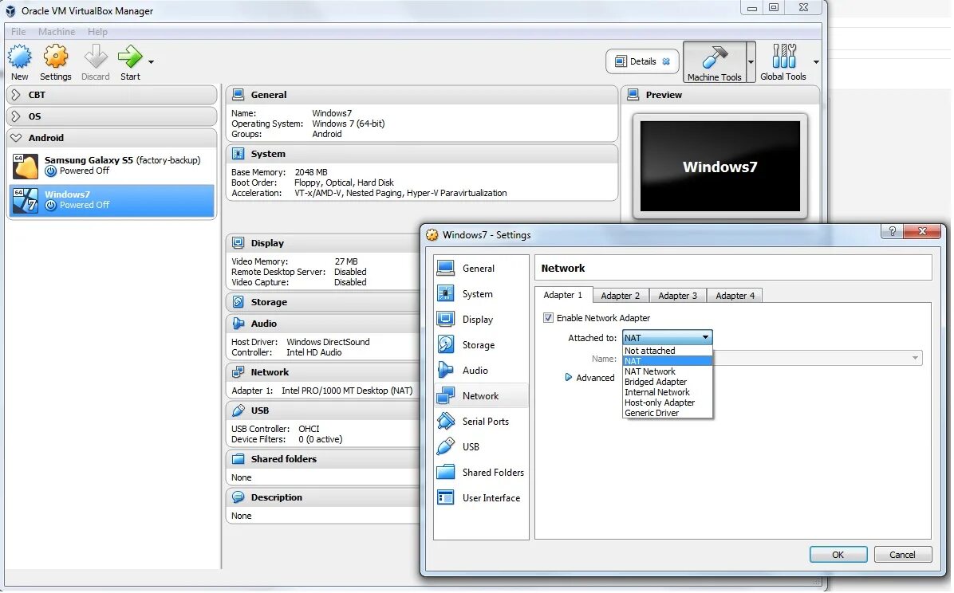Screen dimensions: 954x593
Task: Open Network category in Settings dialog
Action: click(x=481, y=396)
